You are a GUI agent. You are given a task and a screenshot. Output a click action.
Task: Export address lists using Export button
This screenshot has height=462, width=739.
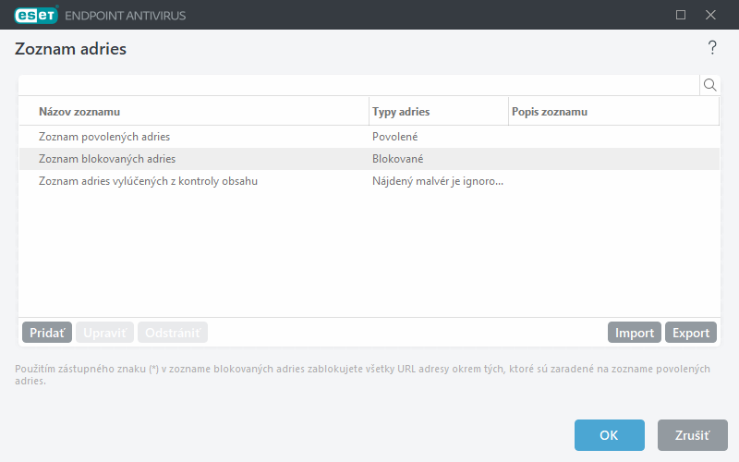click(690, 333)
